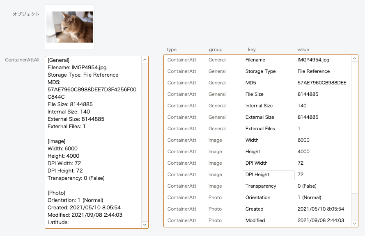Click the DPI Width: 72 line in text area

click(64, 163)
